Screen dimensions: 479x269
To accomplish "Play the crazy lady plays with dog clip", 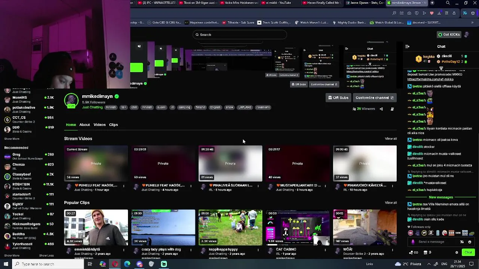I will tap(163, 228).
